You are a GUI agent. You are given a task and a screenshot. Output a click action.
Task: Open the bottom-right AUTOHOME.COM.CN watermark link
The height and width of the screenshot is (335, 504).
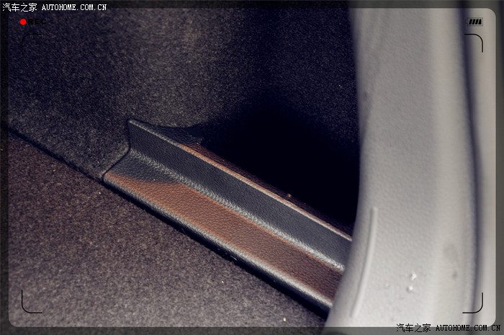pos(468,328)
